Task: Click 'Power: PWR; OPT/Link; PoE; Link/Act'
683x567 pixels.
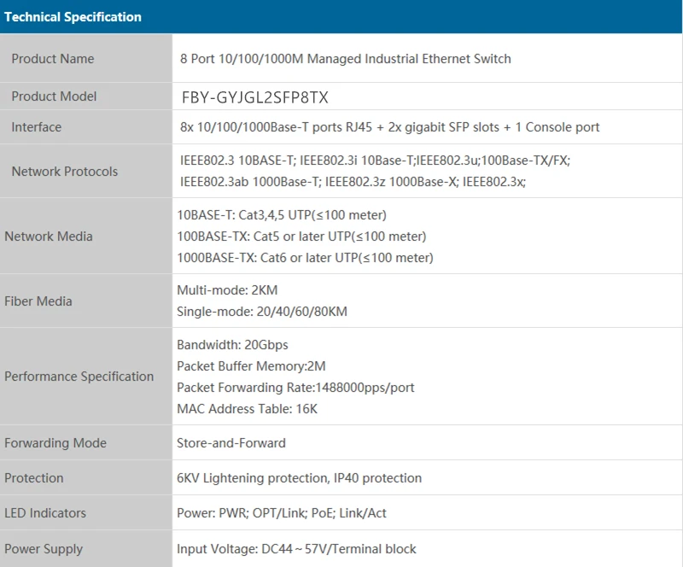Action: click(282, 513)
